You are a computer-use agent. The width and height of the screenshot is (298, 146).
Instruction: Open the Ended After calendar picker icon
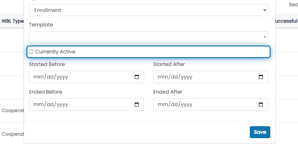click(261, 105)
